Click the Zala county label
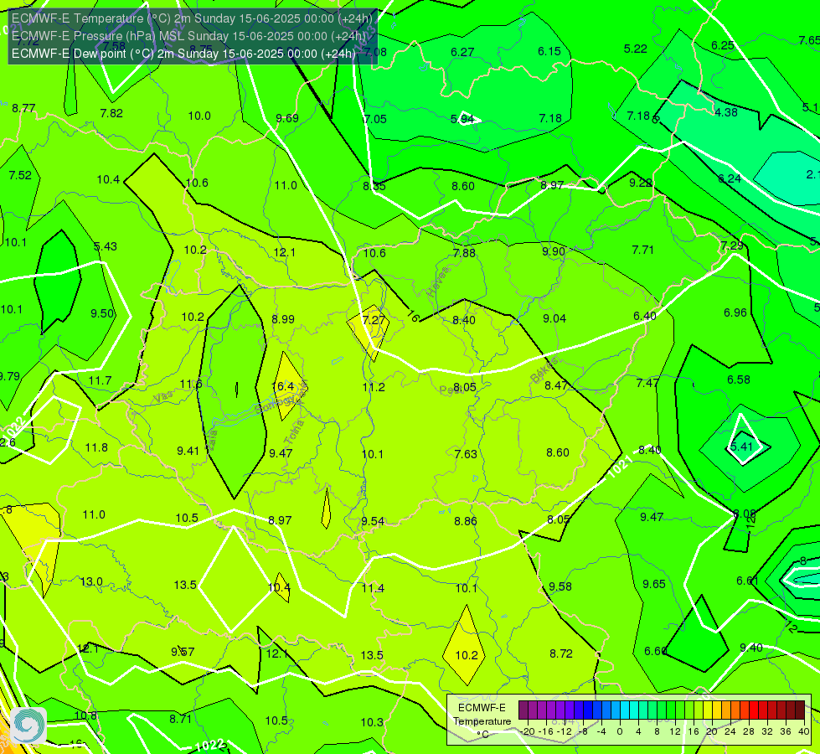Viewport: 820px width, 754px height. click(x=212, y=441)
